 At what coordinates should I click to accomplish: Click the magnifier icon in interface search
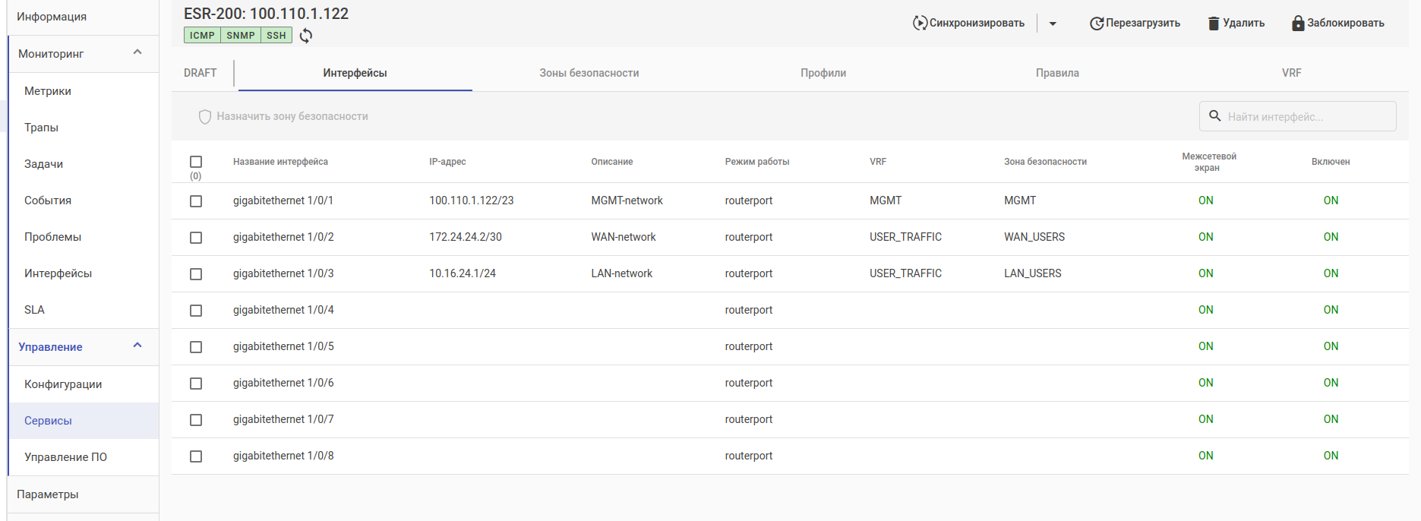pyautogui.click(x=1215, y=116)
